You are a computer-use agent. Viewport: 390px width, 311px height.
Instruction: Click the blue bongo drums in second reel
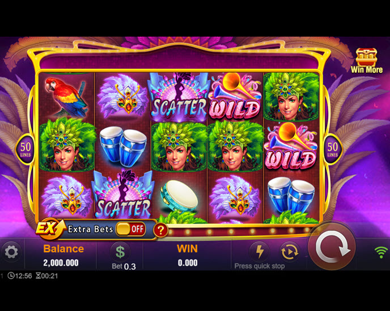(x=124, y=146)
